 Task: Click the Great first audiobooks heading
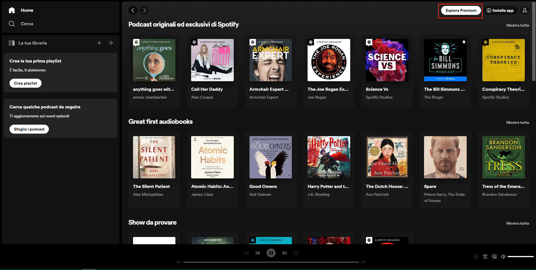click(161, 122)
